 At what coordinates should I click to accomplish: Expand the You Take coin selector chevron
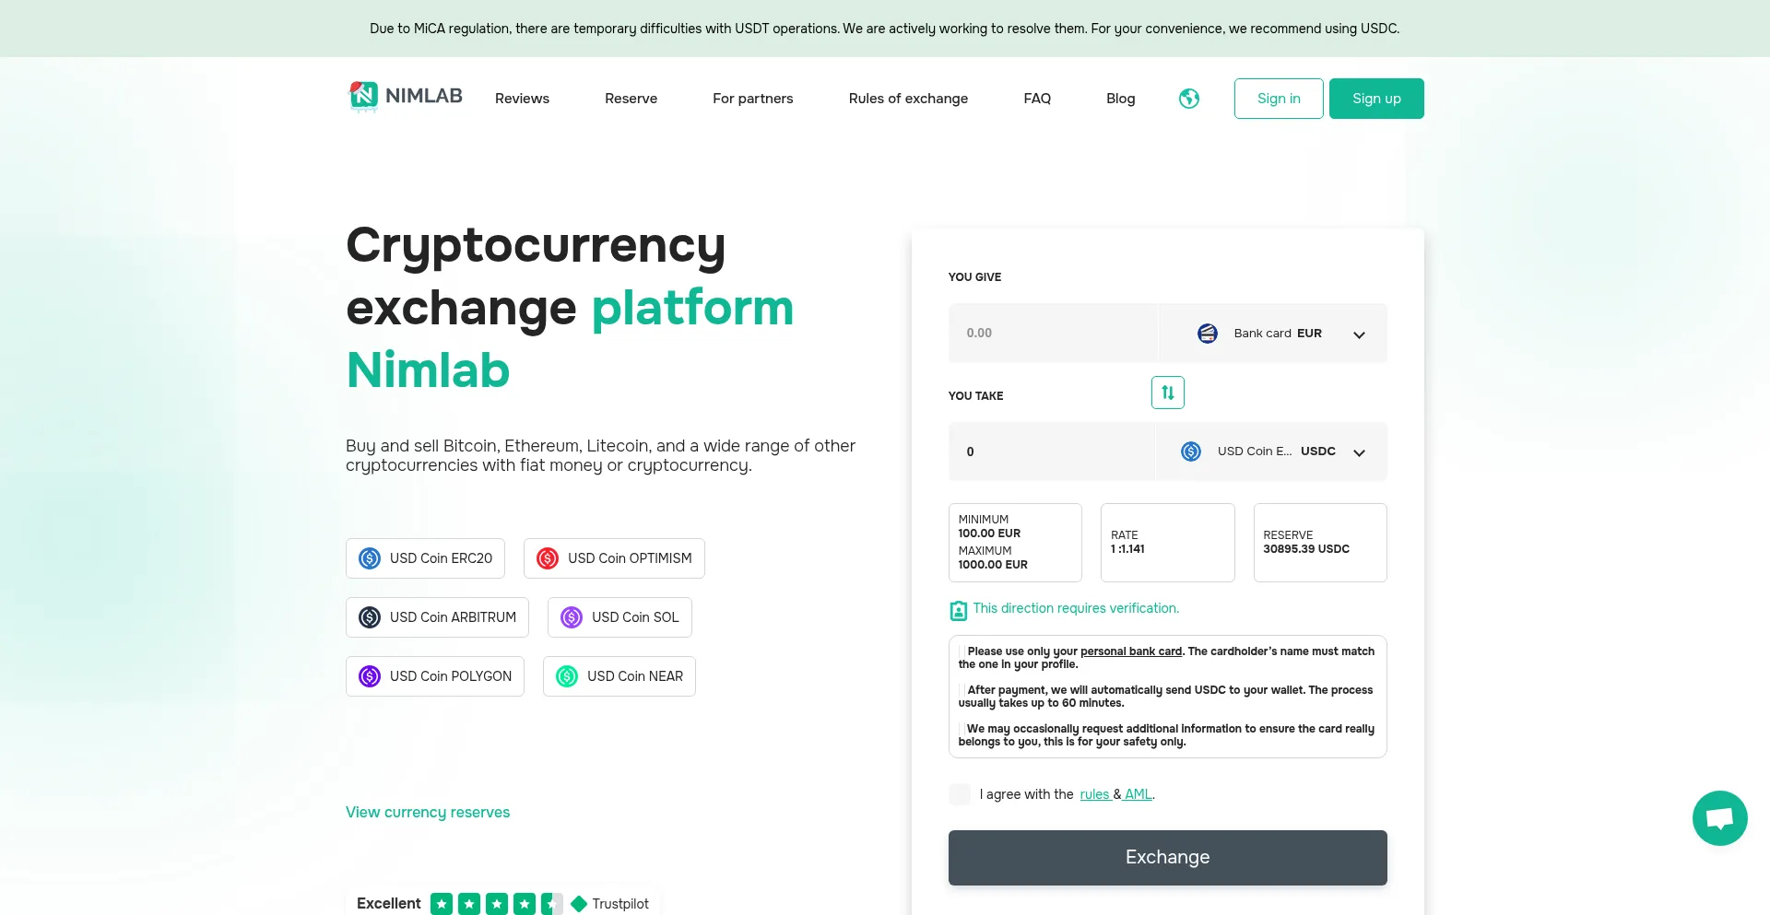coord(1359,453)
